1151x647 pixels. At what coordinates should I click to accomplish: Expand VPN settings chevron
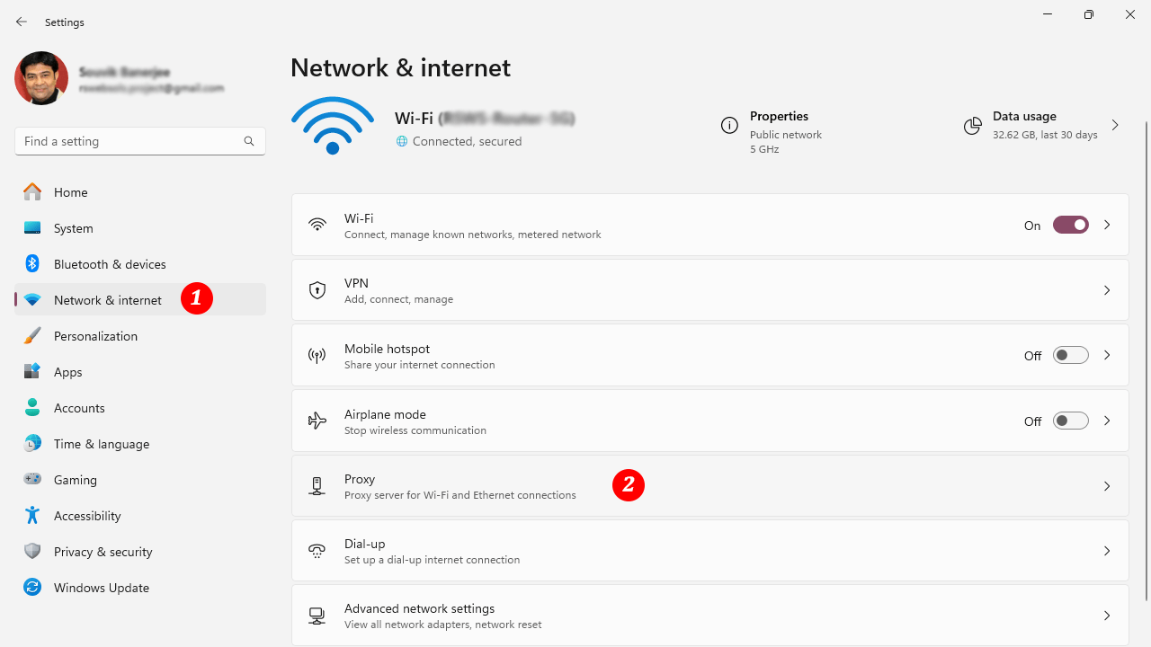[x=1107, y=290]
